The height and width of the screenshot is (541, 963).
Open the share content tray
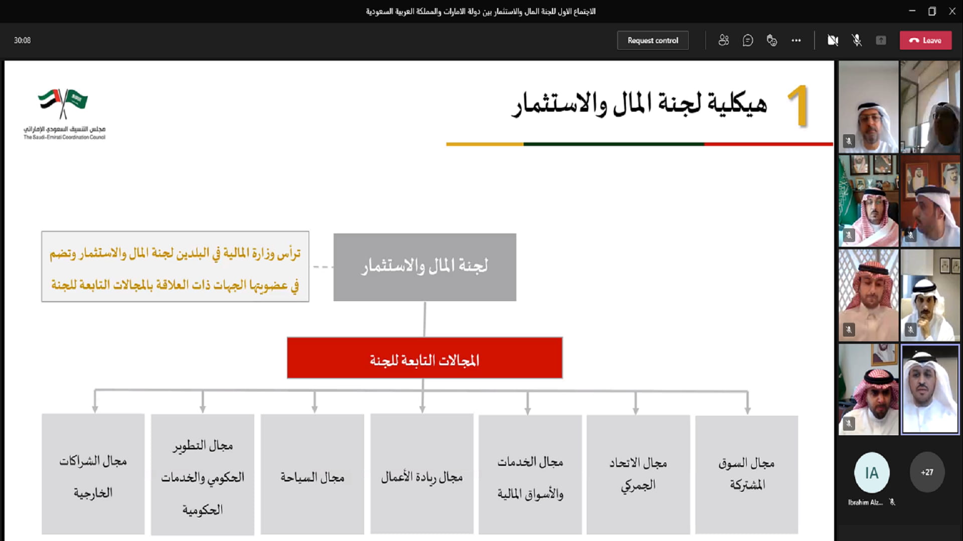click(881, 40)
